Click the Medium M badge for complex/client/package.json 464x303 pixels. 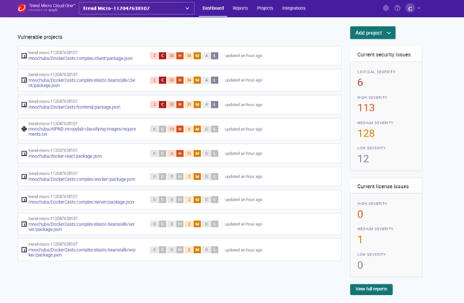197,56
